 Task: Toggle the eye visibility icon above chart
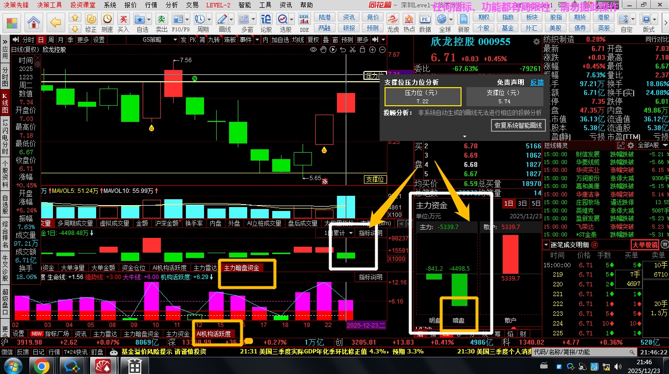(x=314, y=49)
